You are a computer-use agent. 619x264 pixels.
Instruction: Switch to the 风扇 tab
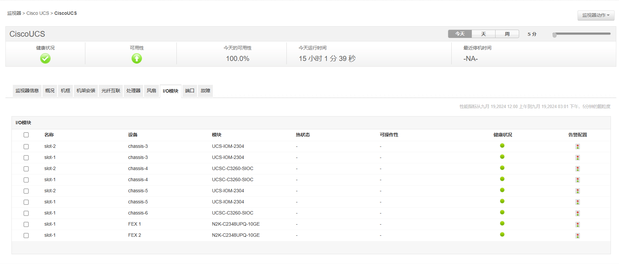pyautogui.click(x=151, y=91)
